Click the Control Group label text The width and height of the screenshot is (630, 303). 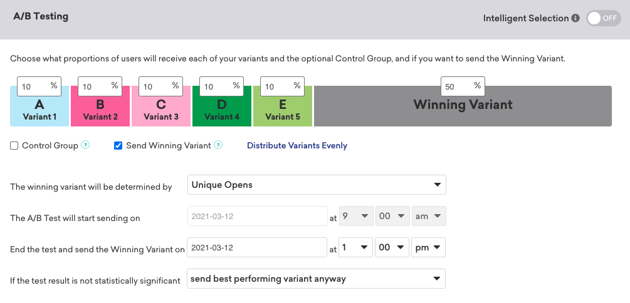(x=50, y=146)
